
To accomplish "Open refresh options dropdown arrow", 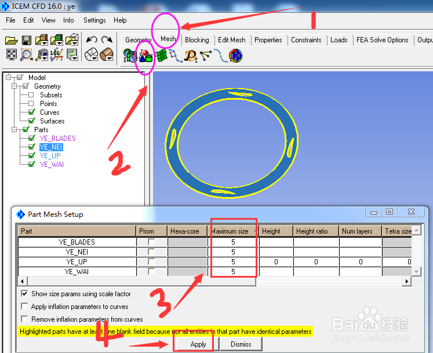I will [75, 59].
